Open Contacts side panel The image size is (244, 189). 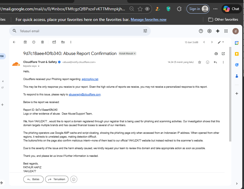tap(237, 76)
